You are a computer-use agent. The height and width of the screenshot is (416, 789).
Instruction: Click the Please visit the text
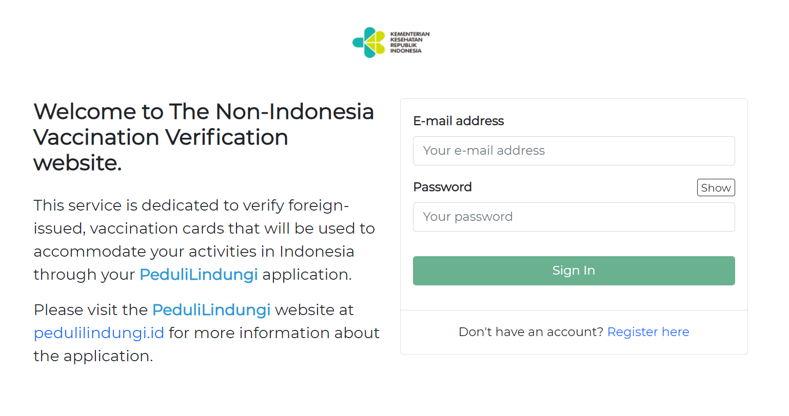[x=91, y=310]
